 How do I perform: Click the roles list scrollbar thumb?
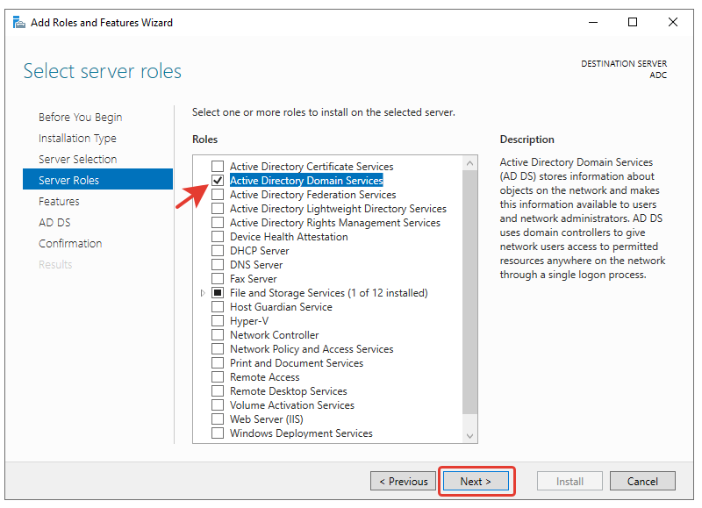470,291
